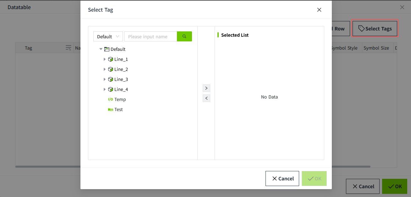The height and width of the screenshot is (197, 411).
Task: Click the Default folder icon in tree
Action: point(107,49)
